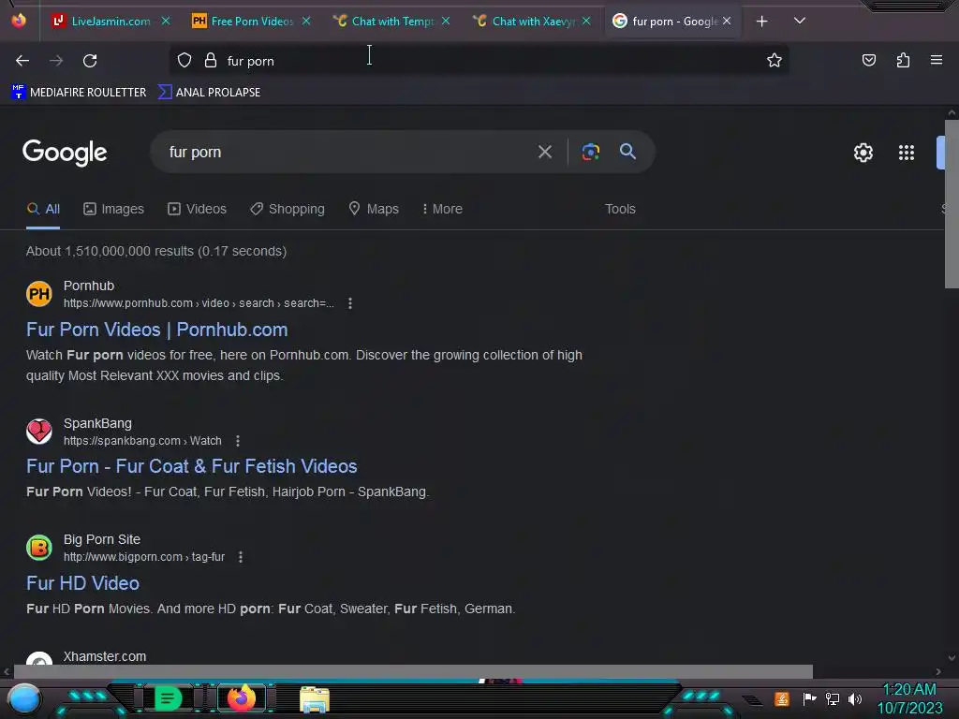Open the MEDIAFIRE ROULETTER bookmark
Viewport: 959px width, 719px height.
click(x=79, y=93)
